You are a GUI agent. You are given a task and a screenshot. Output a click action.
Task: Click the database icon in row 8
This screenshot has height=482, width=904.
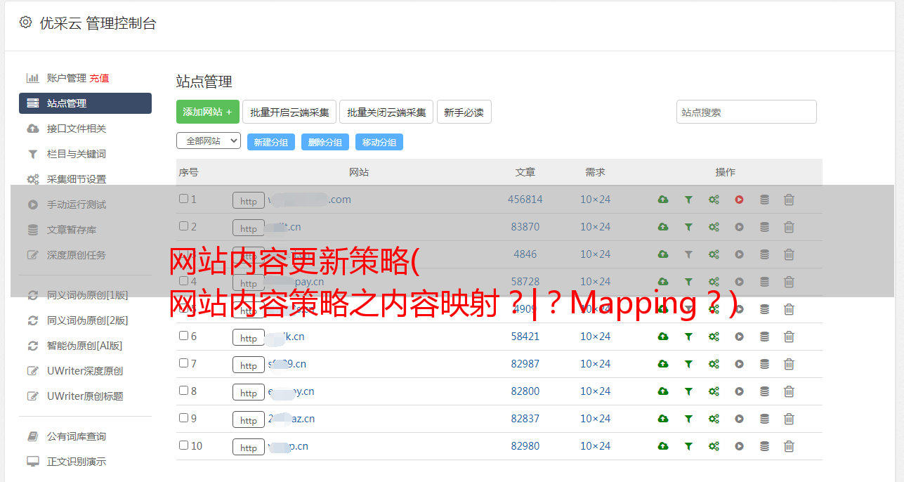click(764, 391)
